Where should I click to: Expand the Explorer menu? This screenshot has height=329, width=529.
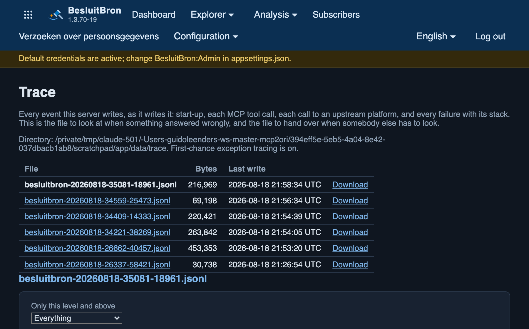click(212, 15)
